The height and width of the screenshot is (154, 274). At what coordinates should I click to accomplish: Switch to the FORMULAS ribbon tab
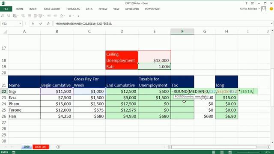(x=73, y=9)
